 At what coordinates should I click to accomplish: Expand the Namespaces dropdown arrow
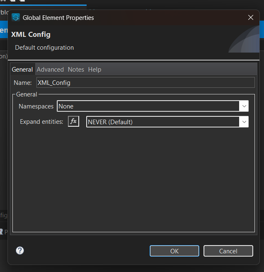pos(244,106)
